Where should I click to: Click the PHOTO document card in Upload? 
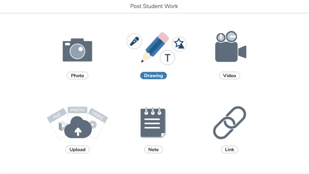[77, 113]
